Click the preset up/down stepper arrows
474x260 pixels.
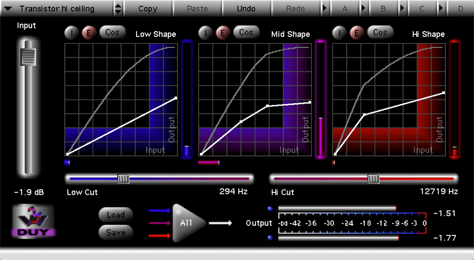[118, 9]
